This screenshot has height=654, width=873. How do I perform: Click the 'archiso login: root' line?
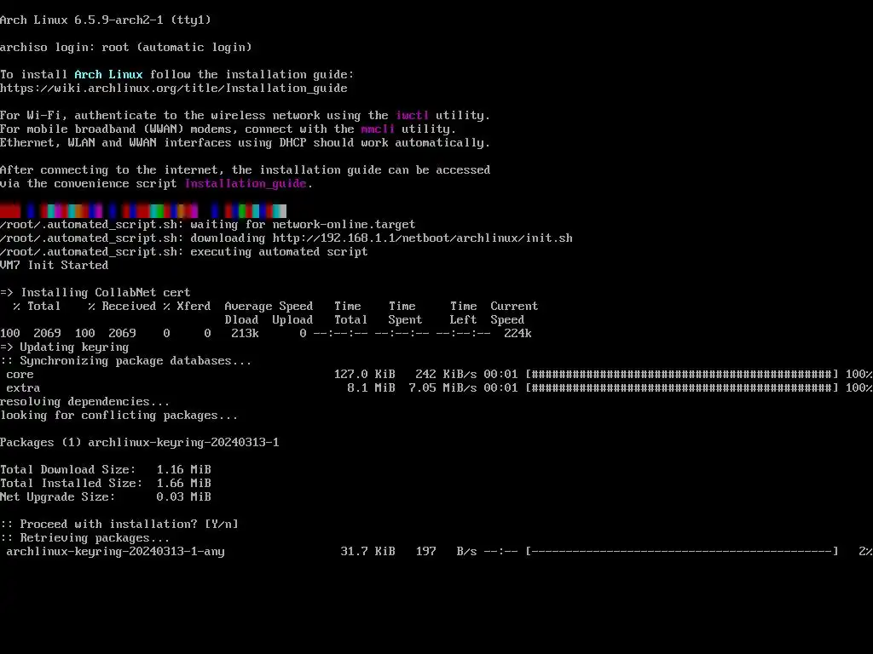click(126, 48)
